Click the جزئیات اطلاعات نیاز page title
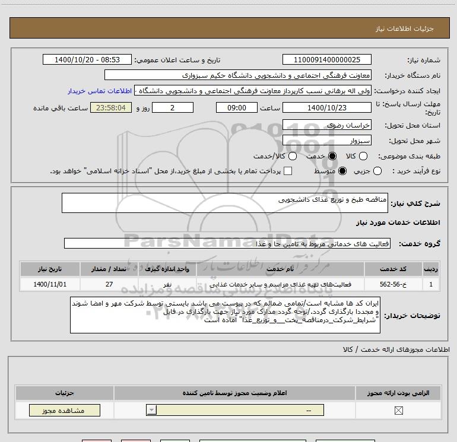Screen dimensions: 457x442 click(405, 28)
